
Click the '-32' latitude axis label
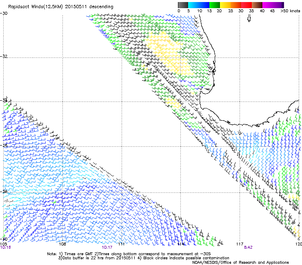point(4,56)
